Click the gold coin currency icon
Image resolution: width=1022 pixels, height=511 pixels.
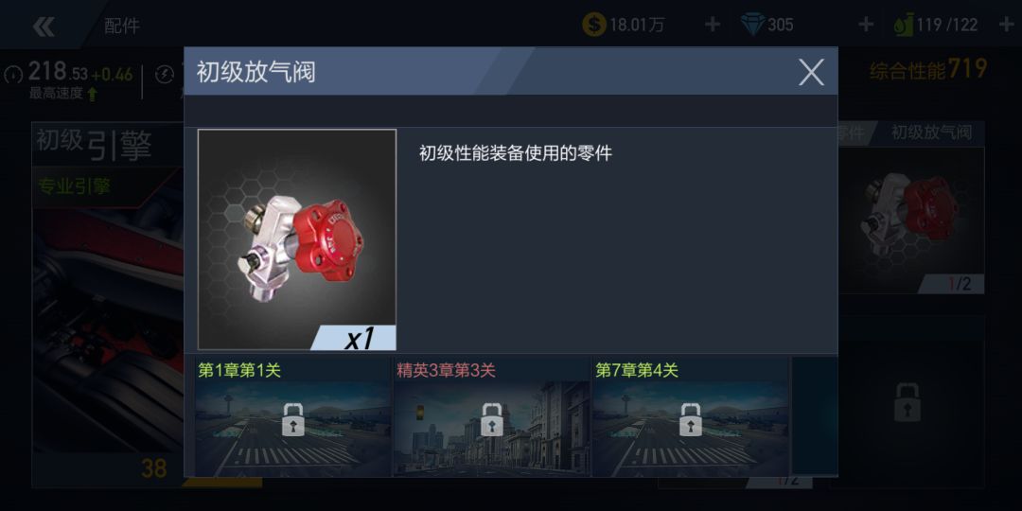[593, 26]
